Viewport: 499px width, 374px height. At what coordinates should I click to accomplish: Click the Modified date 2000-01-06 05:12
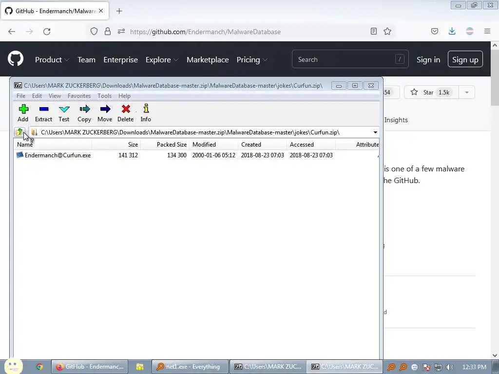click(213, 155)
